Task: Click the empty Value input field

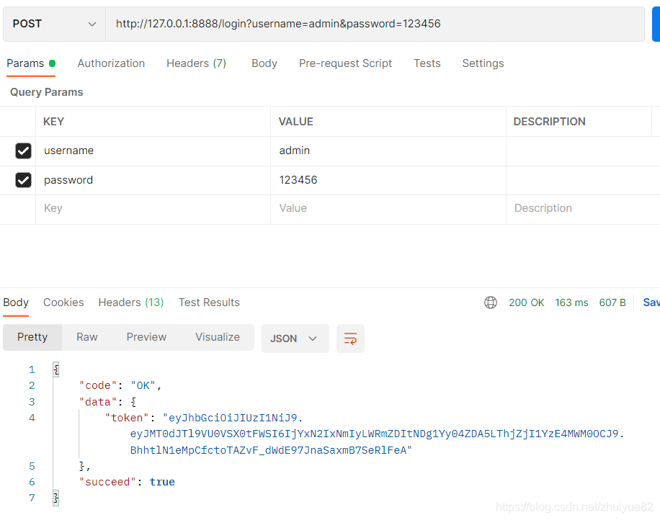Action: [388, 208]
